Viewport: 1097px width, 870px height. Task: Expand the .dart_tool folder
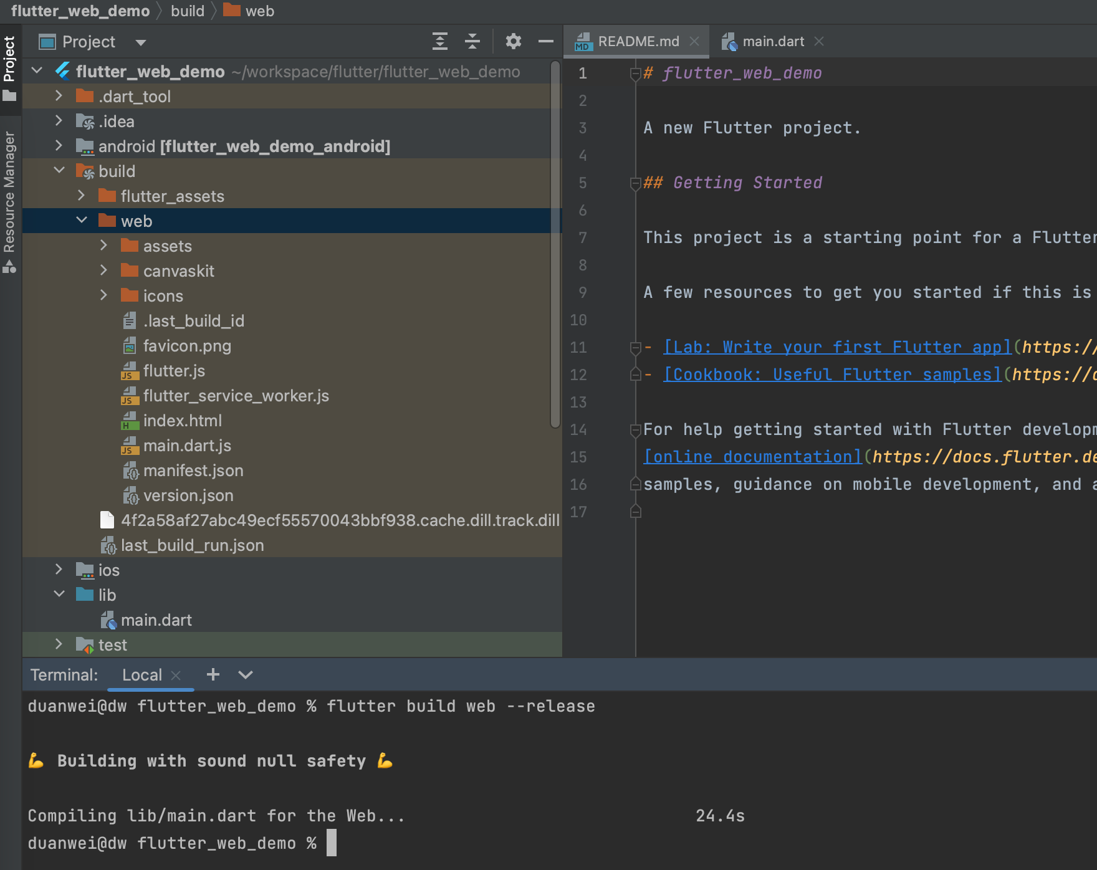(x=59, y=95)
